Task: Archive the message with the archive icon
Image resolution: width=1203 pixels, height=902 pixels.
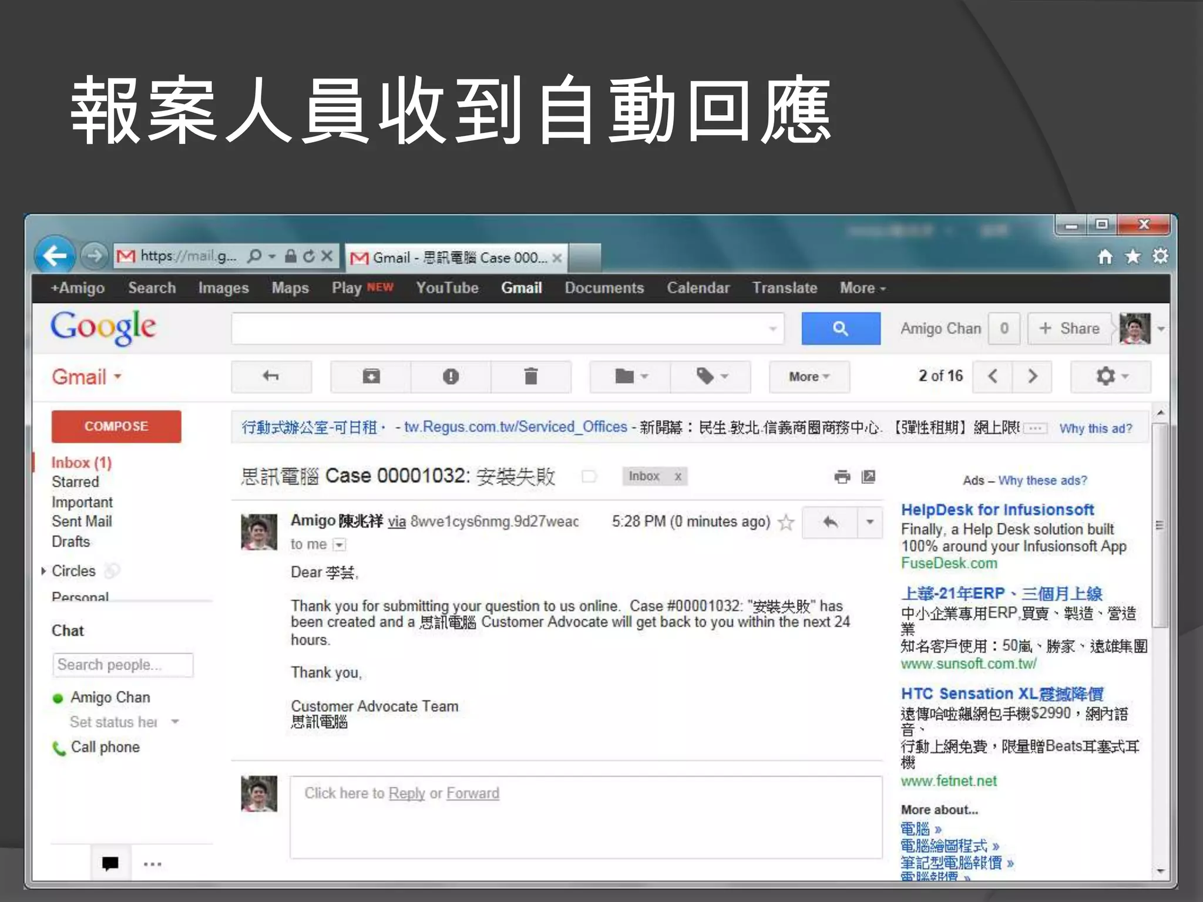Action: 371,376
